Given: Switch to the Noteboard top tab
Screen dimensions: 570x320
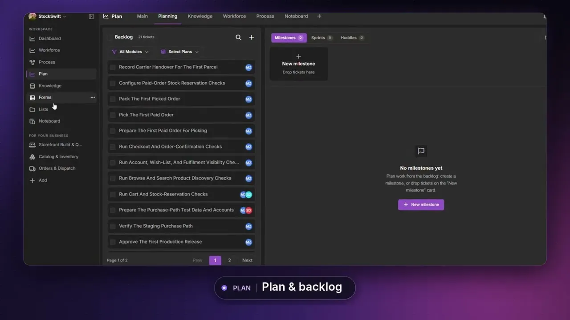Looking at the screenshot, I should (x=296, y=16).
